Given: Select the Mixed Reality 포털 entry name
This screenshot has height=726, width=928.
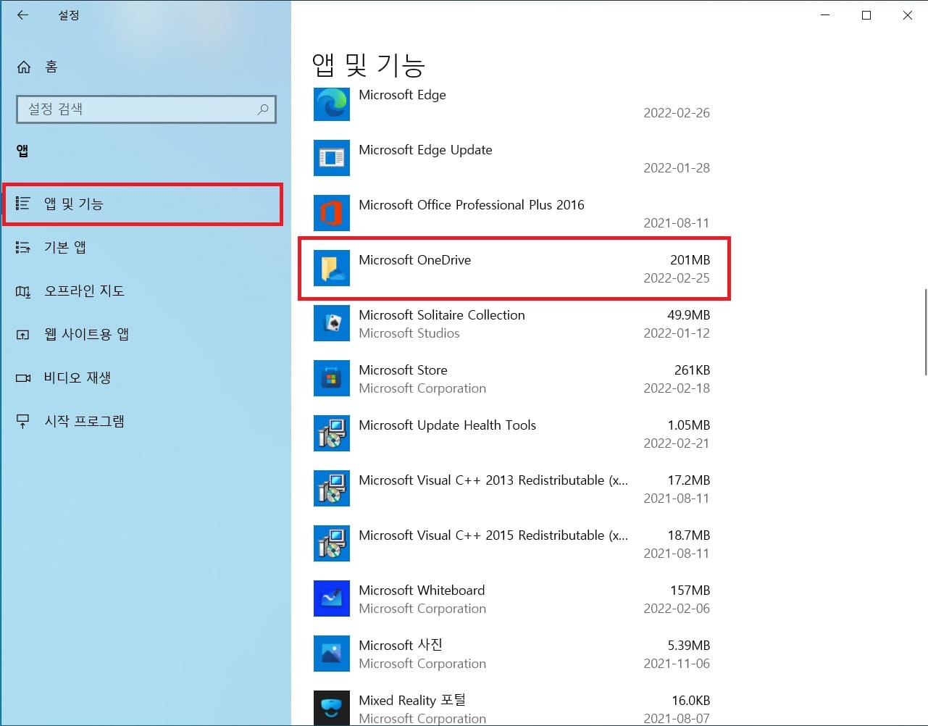Looking at the screenshot, I should pos(412,700).
